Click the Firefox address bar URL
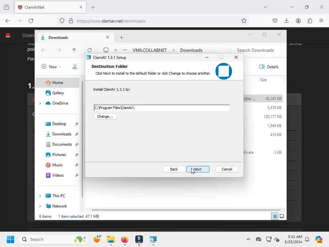 (111, 21)
